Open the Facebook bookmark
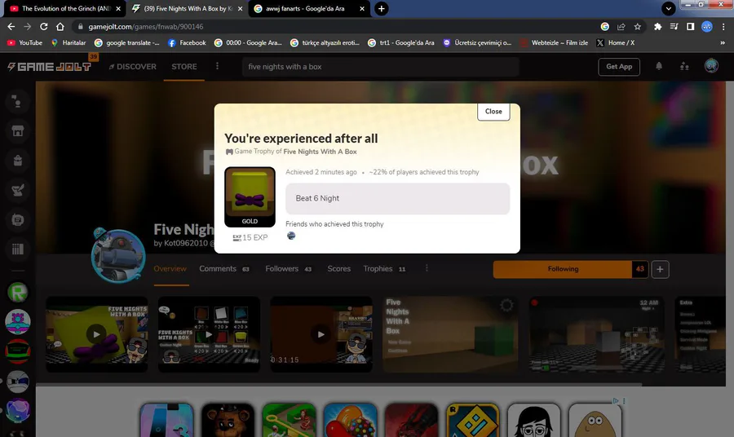Viewport: 734px width, 437px height. click(x=187, y=42)
